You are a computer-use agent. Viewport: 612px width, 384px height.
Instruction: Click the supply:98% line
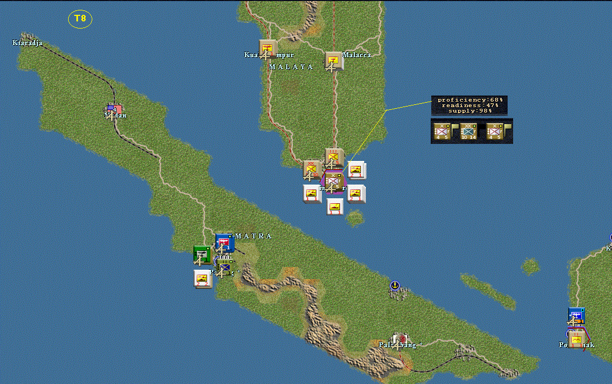click(470, 111)
